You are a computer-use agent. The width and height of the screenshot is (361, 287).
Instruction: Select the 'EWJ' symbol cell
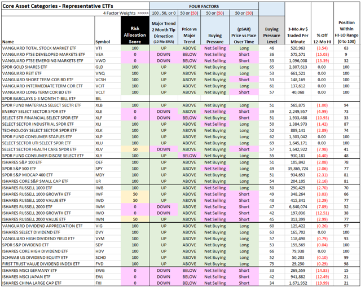point(99,277)
